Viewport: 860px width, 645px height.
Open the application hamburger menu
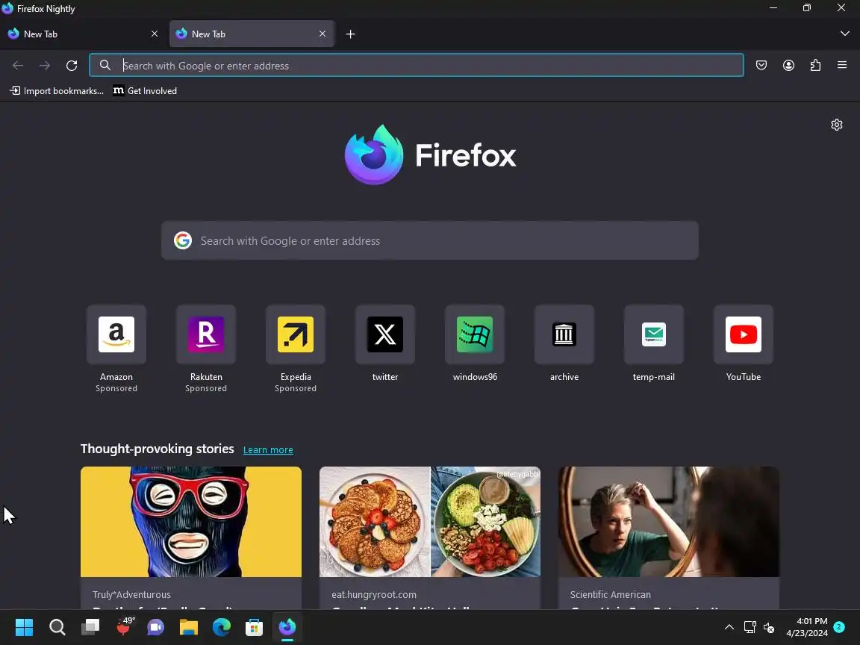pos(842,65)
